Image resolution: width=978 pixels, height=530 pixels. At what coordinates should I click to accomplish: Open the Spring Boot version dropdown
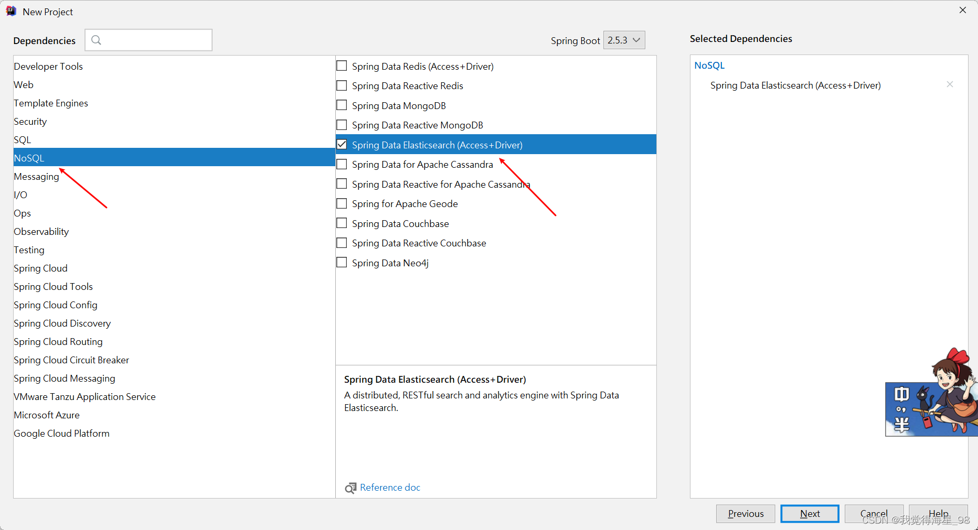[x=624, y=40]
